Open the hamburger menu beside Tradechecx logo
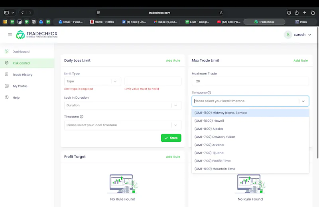 pos(10,35)
